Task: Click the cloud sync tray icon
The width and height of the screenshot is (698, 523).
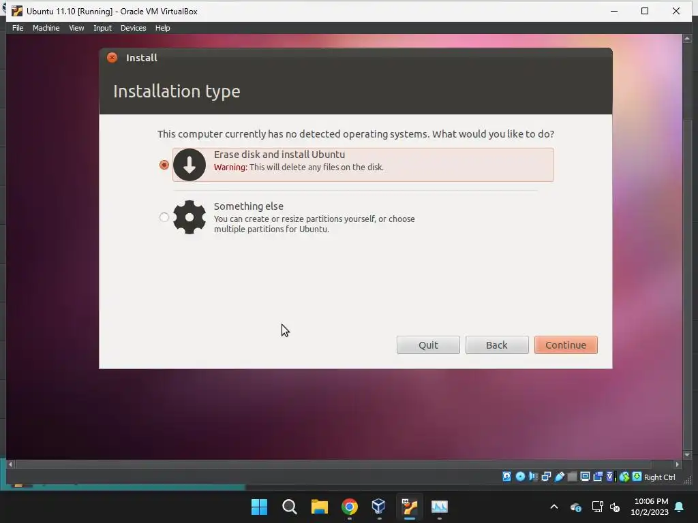Action: [575, 507]
